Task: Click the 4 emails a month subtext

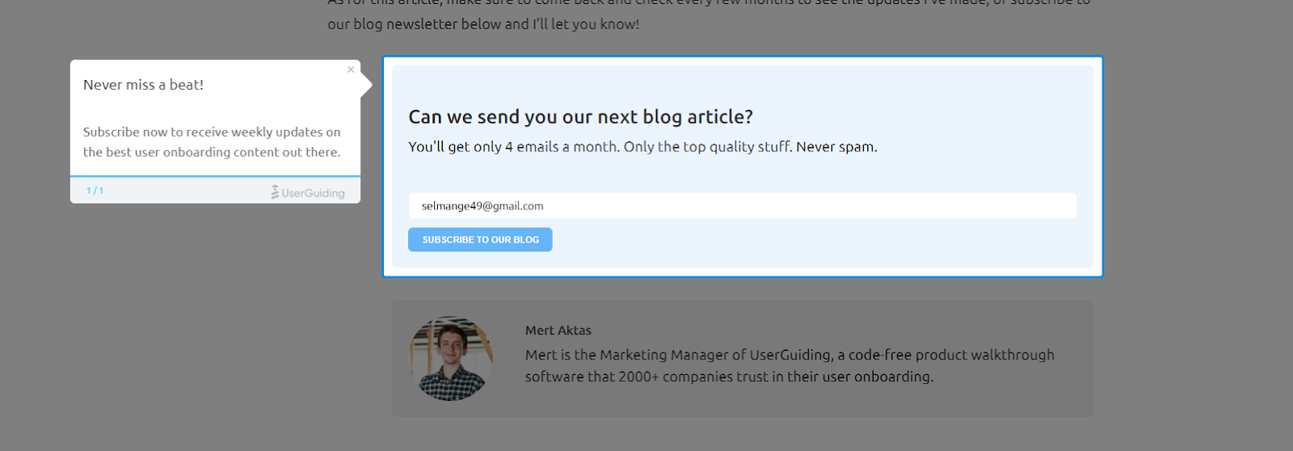Action: pyautogui.click(x=642, y=147)
